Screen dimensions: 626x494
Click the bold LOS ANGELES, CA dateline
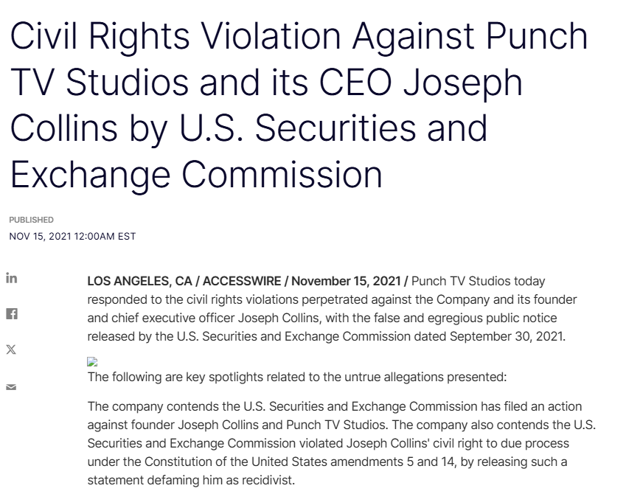139,282
